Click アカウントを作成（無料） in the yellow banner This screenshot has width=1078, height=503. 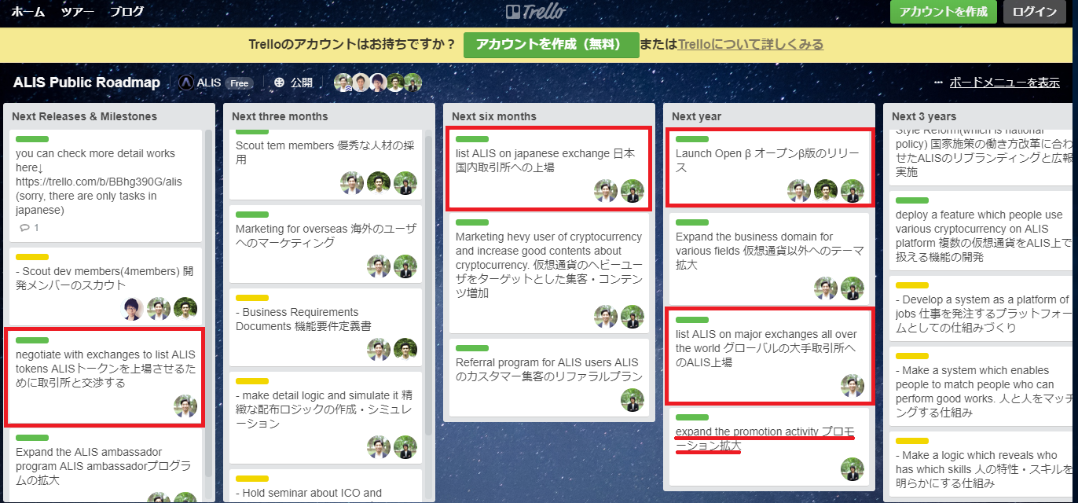click(x=551, y=44)
